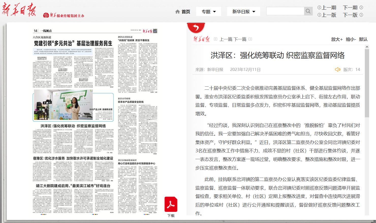Expand the 新华日报 dropdown menu
Viewport: 376px width, 223px height.
tap(244, 12)
